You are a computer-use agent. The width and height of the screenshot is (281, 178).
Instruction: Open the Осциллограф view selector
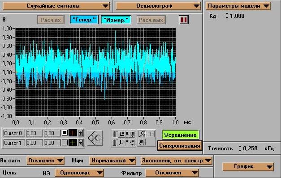[158, 6]
